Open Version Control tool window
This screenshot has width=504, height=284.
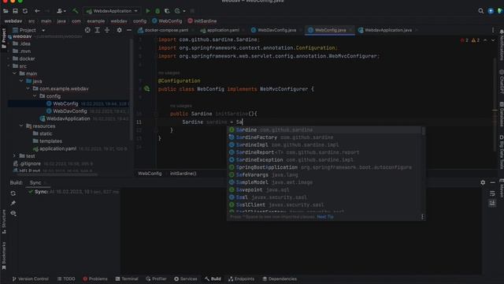(x=31, y=278)
